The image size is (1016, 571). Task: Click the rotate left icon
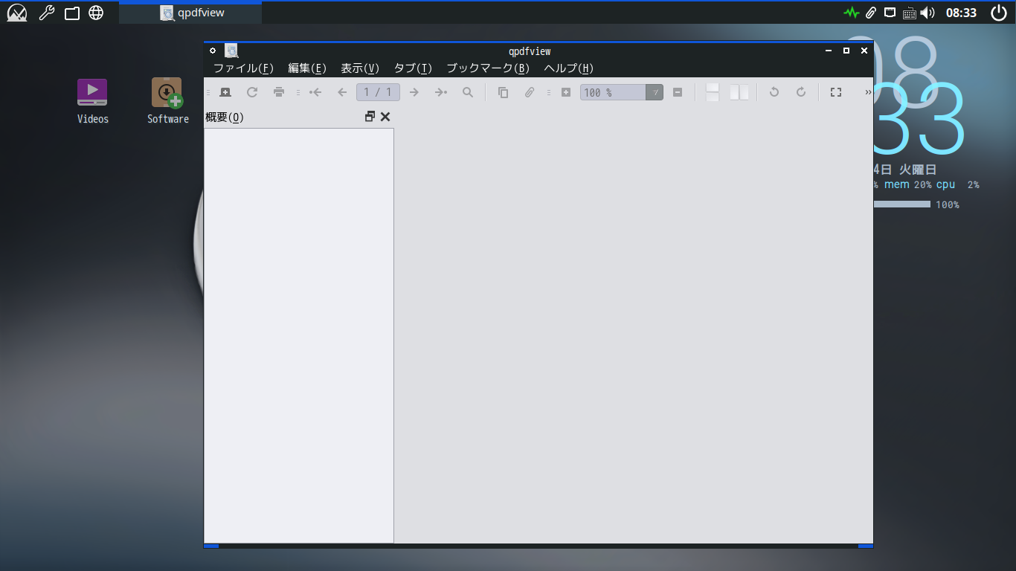(x=774, y=92)
